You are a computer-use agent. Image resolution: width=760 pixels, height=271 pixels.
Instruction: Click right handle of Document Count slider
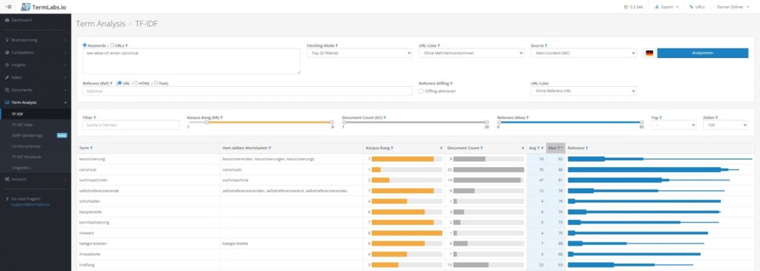tap(487, 123)
